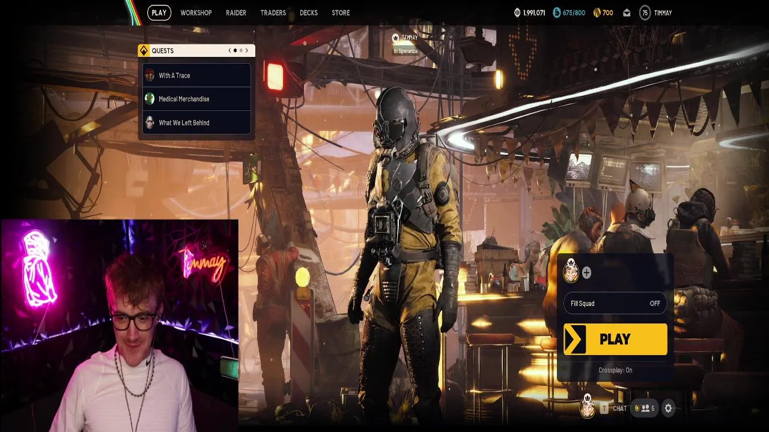Screen dimensions: 769x432
Task: Switch to the WORKSHOP tab
Action: pyautogui.click(x=196, y=13)
